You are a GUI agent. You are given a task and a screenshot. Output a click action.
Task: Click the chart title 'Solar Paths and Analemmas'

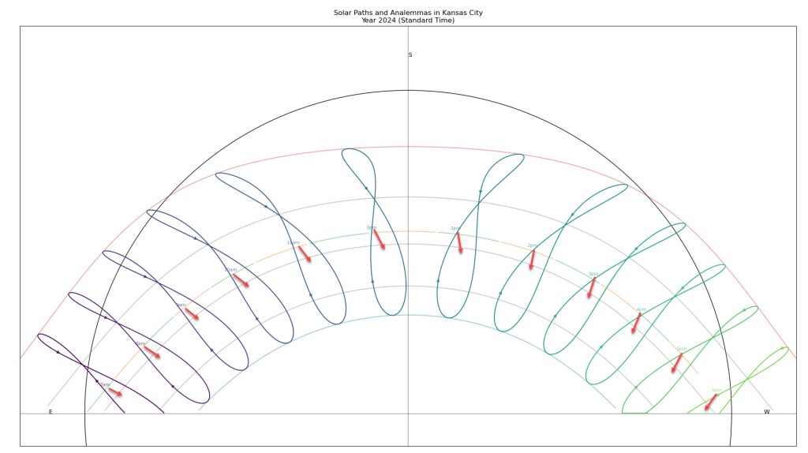coord(408,13)
